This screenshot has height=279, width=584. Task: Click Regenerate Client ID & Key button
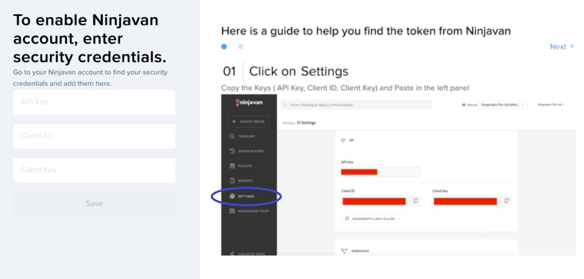point(370,219)
